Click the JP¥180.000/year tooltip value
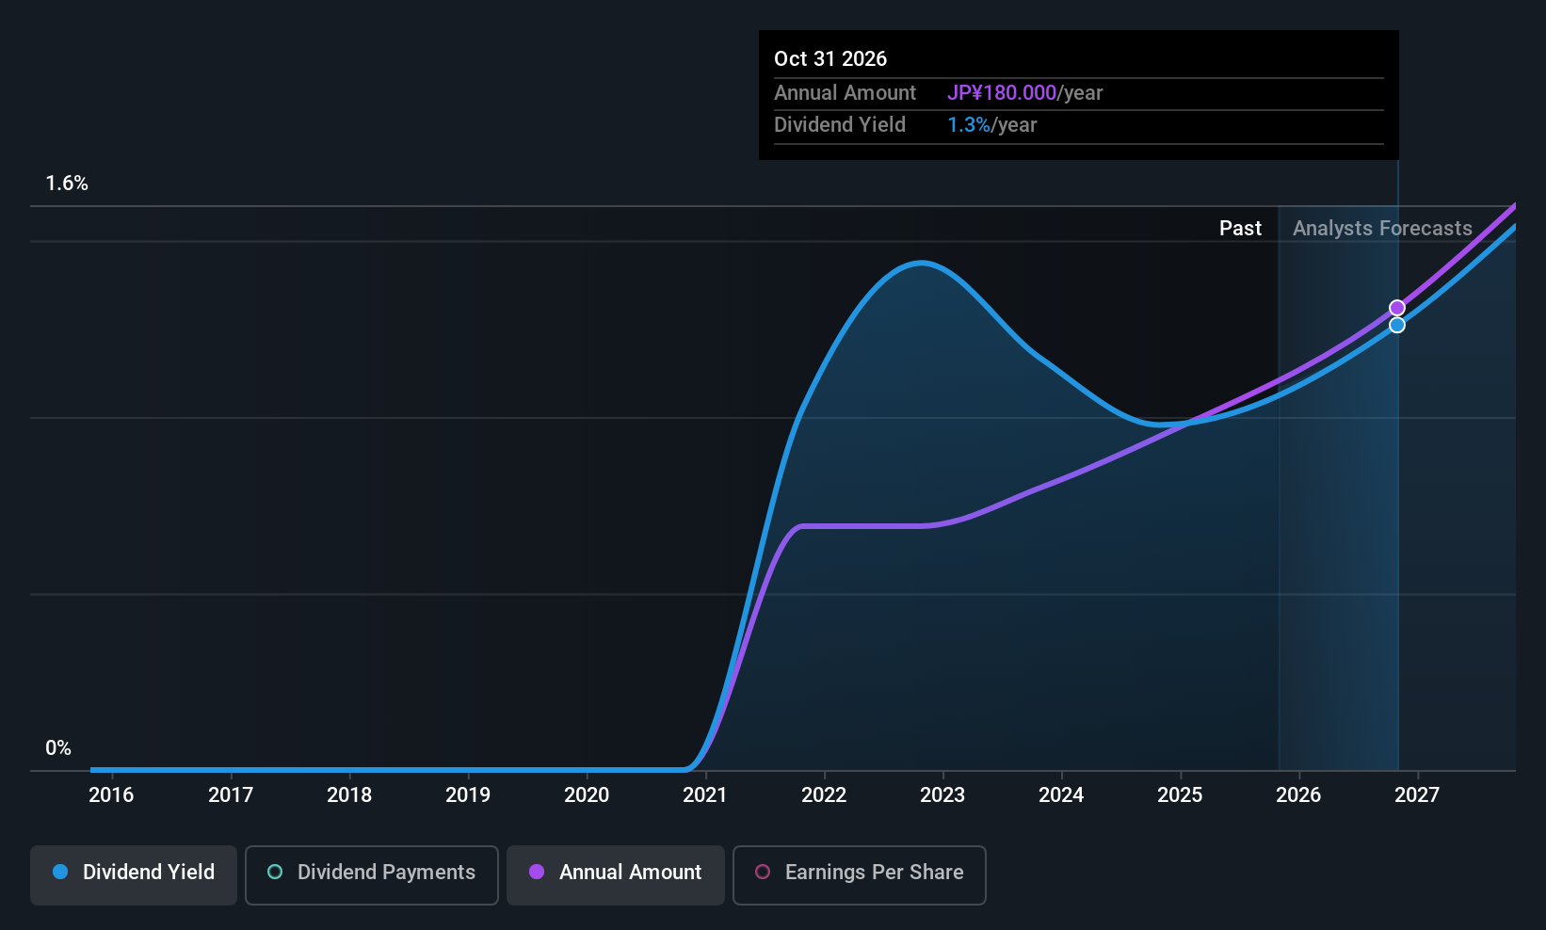The height and width of the screenshot is (930, 1546). 1024,93
